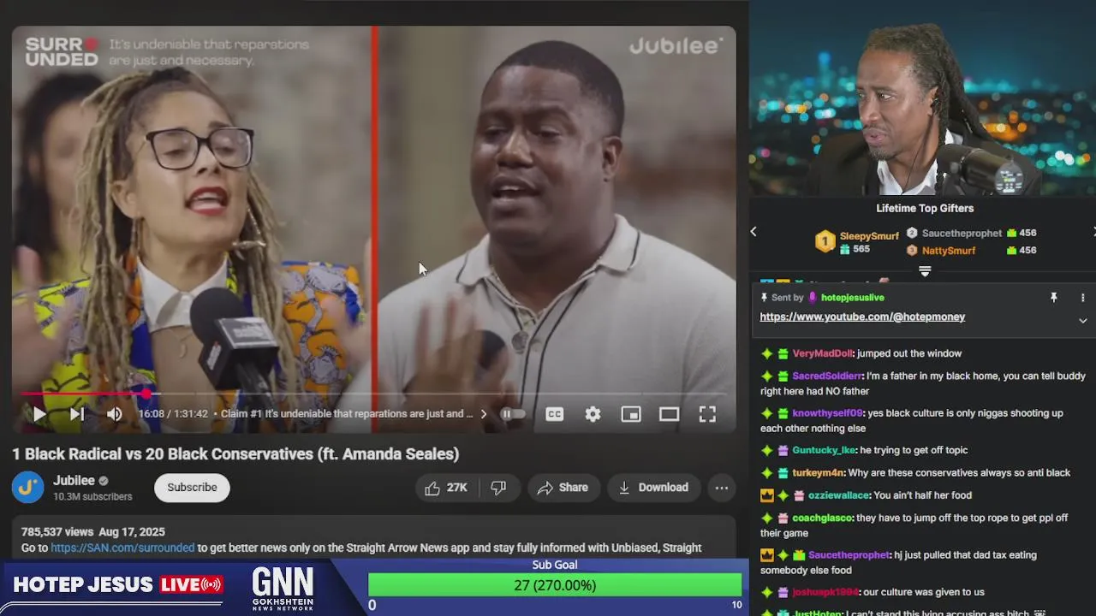The height and width of the screenshot is (616, 1096).
Task: Click Lifetime Top Gifters heading
Action: coord(925,208)
